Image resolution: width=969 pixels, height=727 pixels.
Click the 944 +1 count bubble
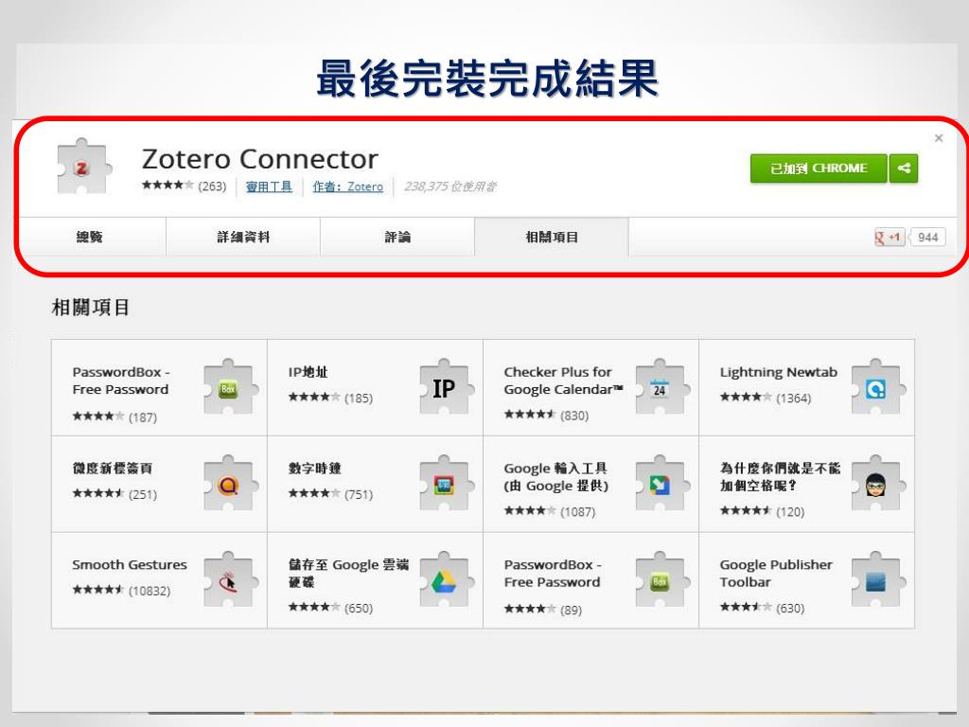pos(927,238)
